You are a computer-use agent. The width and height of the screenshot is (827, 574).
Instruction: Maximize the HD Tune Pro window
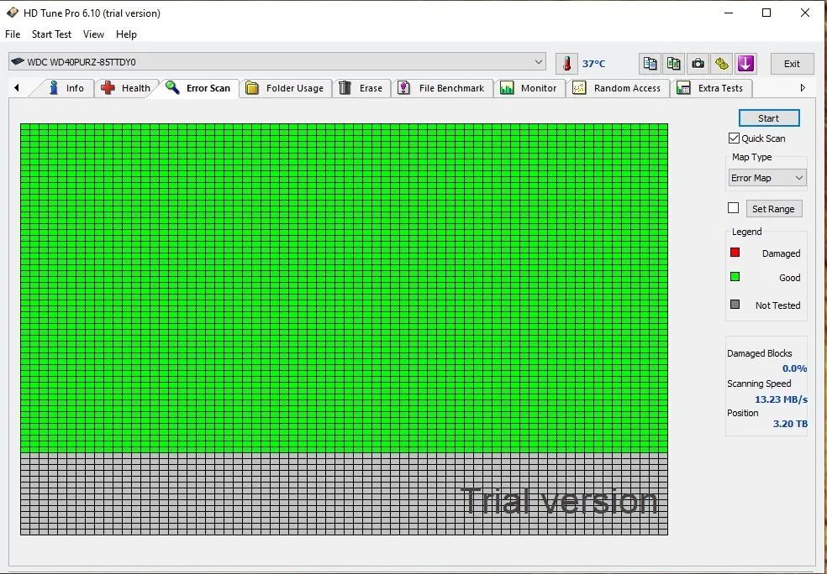click(766, 13)
